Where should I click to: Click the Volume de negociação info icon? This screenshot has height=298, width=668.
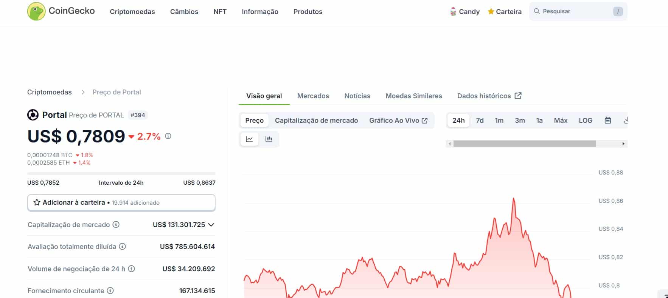pos(131,269)
